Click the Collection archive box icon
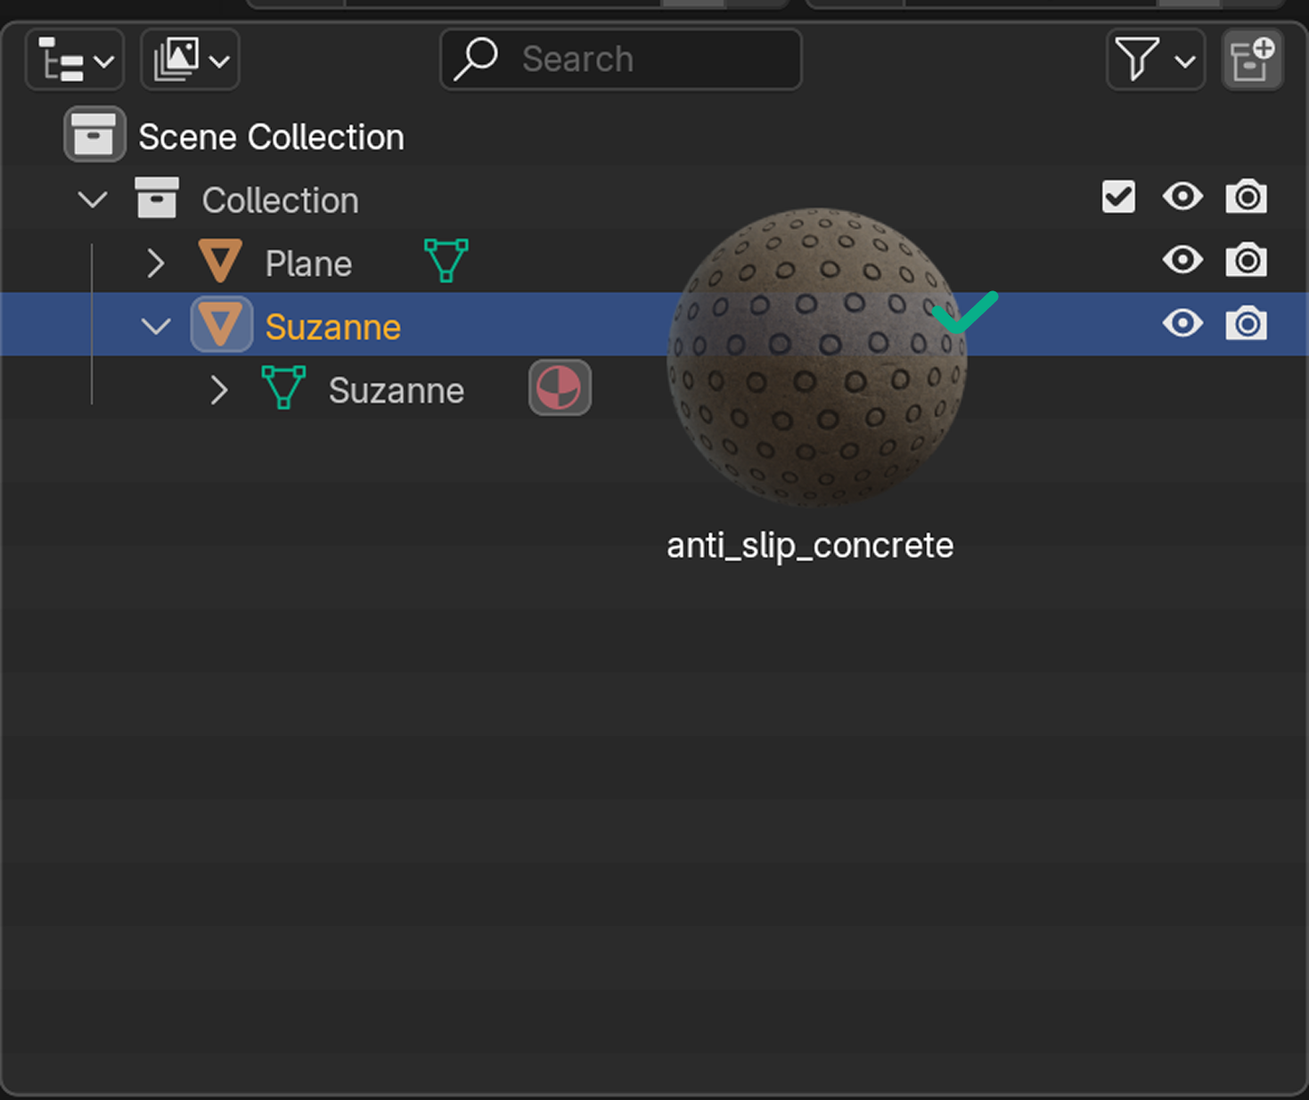Image resolution: width=1309 pixels, height=1100 pixels. coord(157,199)
